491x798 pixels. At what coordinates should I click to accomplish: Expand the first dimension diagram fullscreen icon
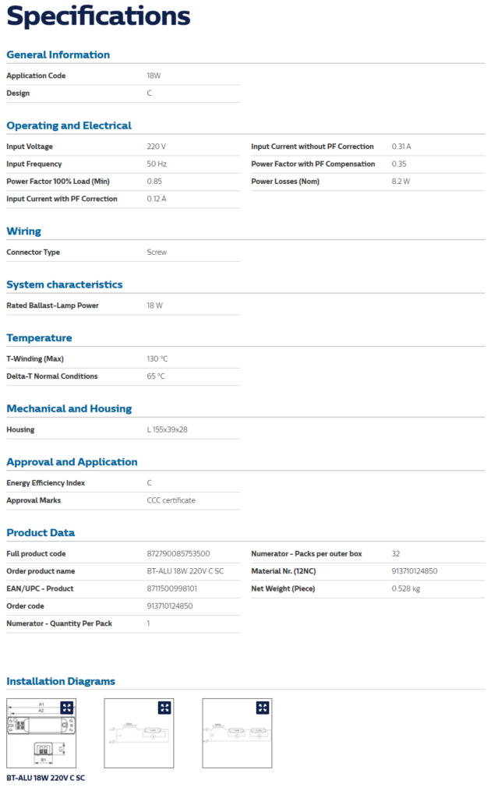point(66,708)
